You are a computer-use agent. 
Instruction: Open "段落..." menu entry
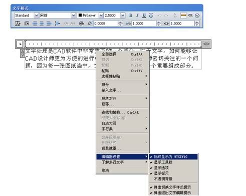123,104
